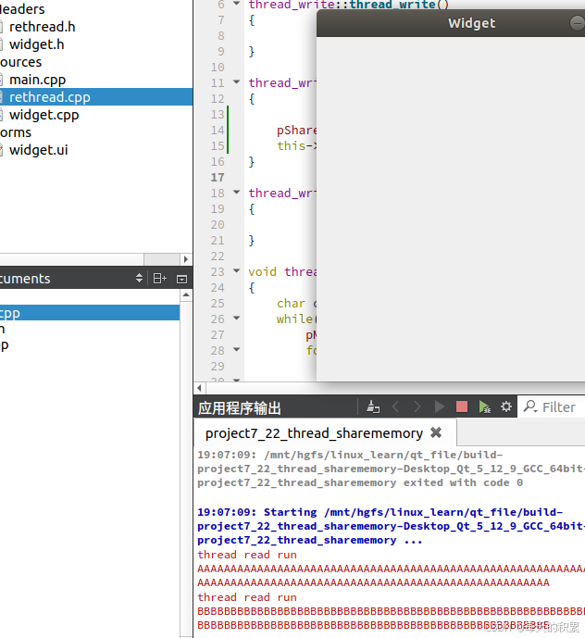Open main.cpp in the project tree
The width and height of the screenshot is (585, 638).
click(x=37, y=80)
